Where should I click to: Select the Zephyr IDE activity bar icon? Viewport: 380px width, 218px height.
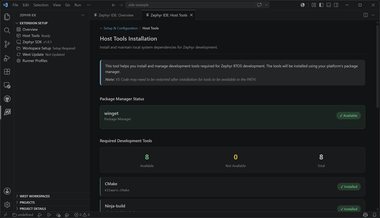(7, 112)
